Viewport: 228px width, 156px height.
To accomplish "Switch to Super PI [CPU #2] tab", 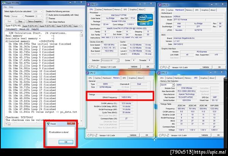I will tap(47, 26).
